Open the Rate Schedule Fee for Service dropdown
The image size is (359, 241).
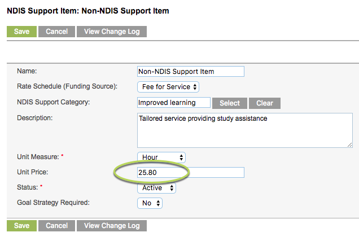point(168,87)
